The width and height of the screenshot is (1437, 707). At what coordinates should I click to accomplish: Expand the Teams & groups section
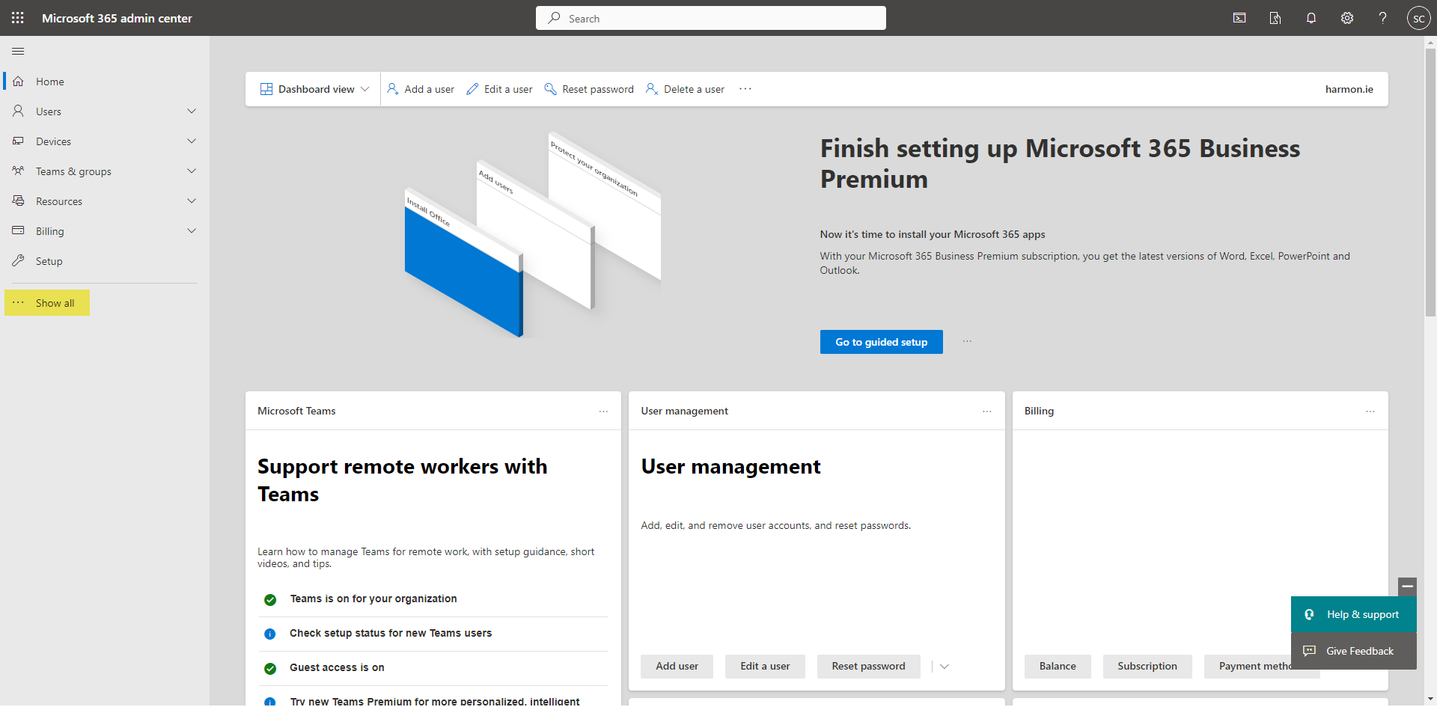pos(192,171)
